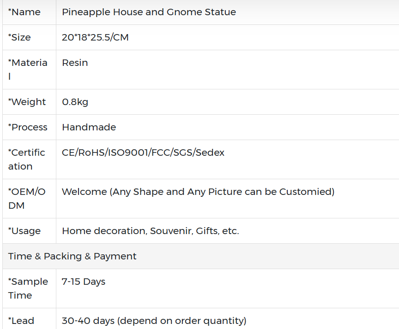The height and width of the screenshot is (329, 399).
Task: Click the "*Weight" label cell
Action: 27,102
